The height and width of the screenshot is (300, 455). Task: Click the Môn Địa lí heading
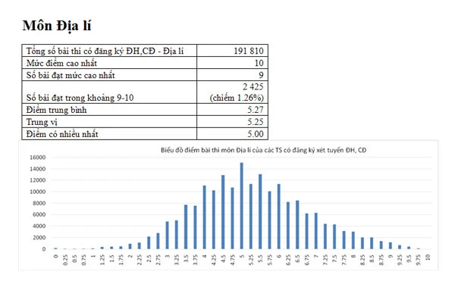coord(57,26)
